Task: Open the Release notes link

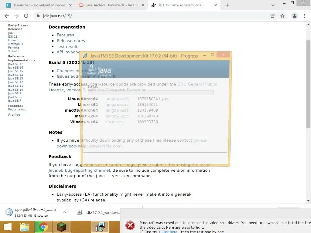Action: (71, 41)
